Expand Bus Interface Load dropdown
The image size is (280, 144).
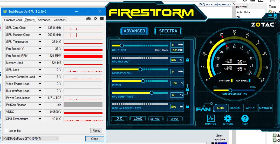pyautogui.click(x=40, y=91)
